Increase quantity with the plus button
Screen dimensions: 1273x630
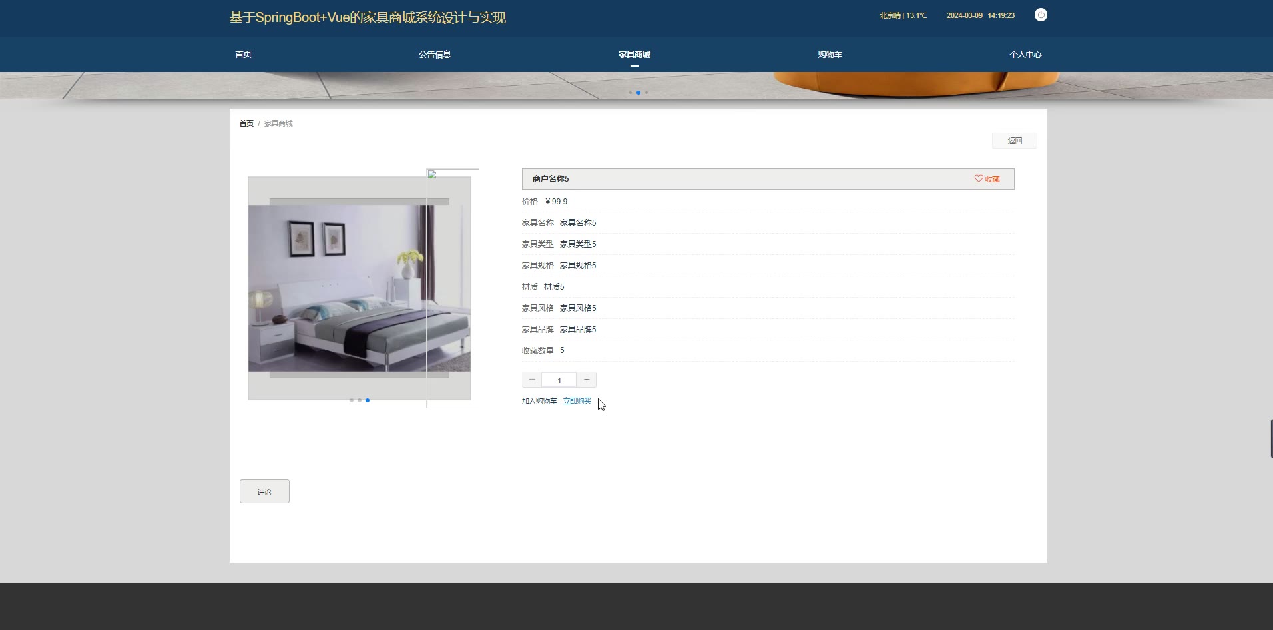(587, 380)
